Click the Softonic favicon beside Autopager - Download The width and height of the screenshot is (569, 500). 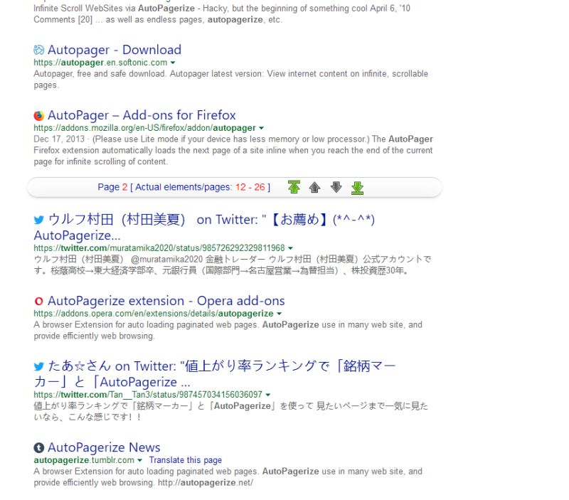39,50
